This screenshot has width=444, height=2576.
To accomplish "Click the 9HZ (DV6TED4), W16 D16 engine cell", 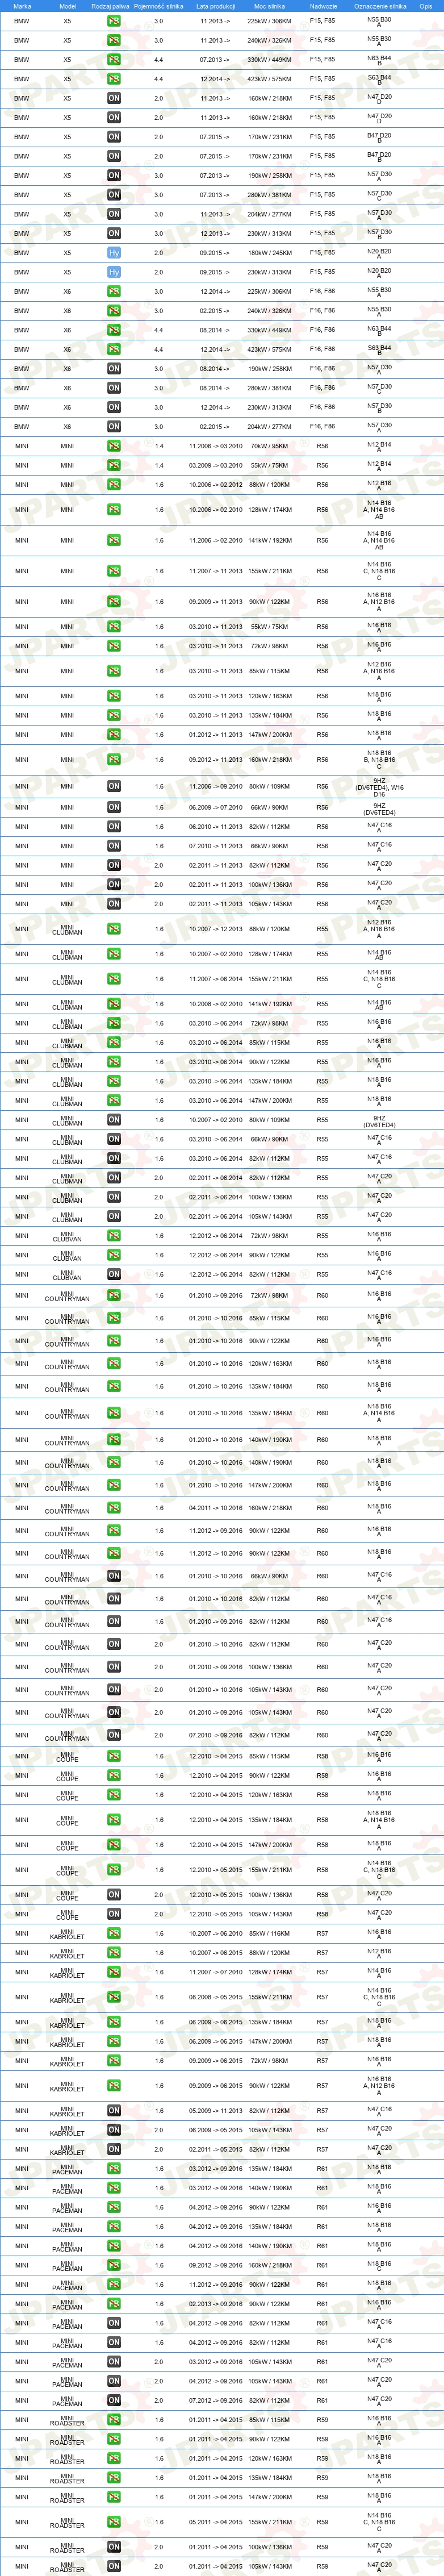I will click(379, 787).
